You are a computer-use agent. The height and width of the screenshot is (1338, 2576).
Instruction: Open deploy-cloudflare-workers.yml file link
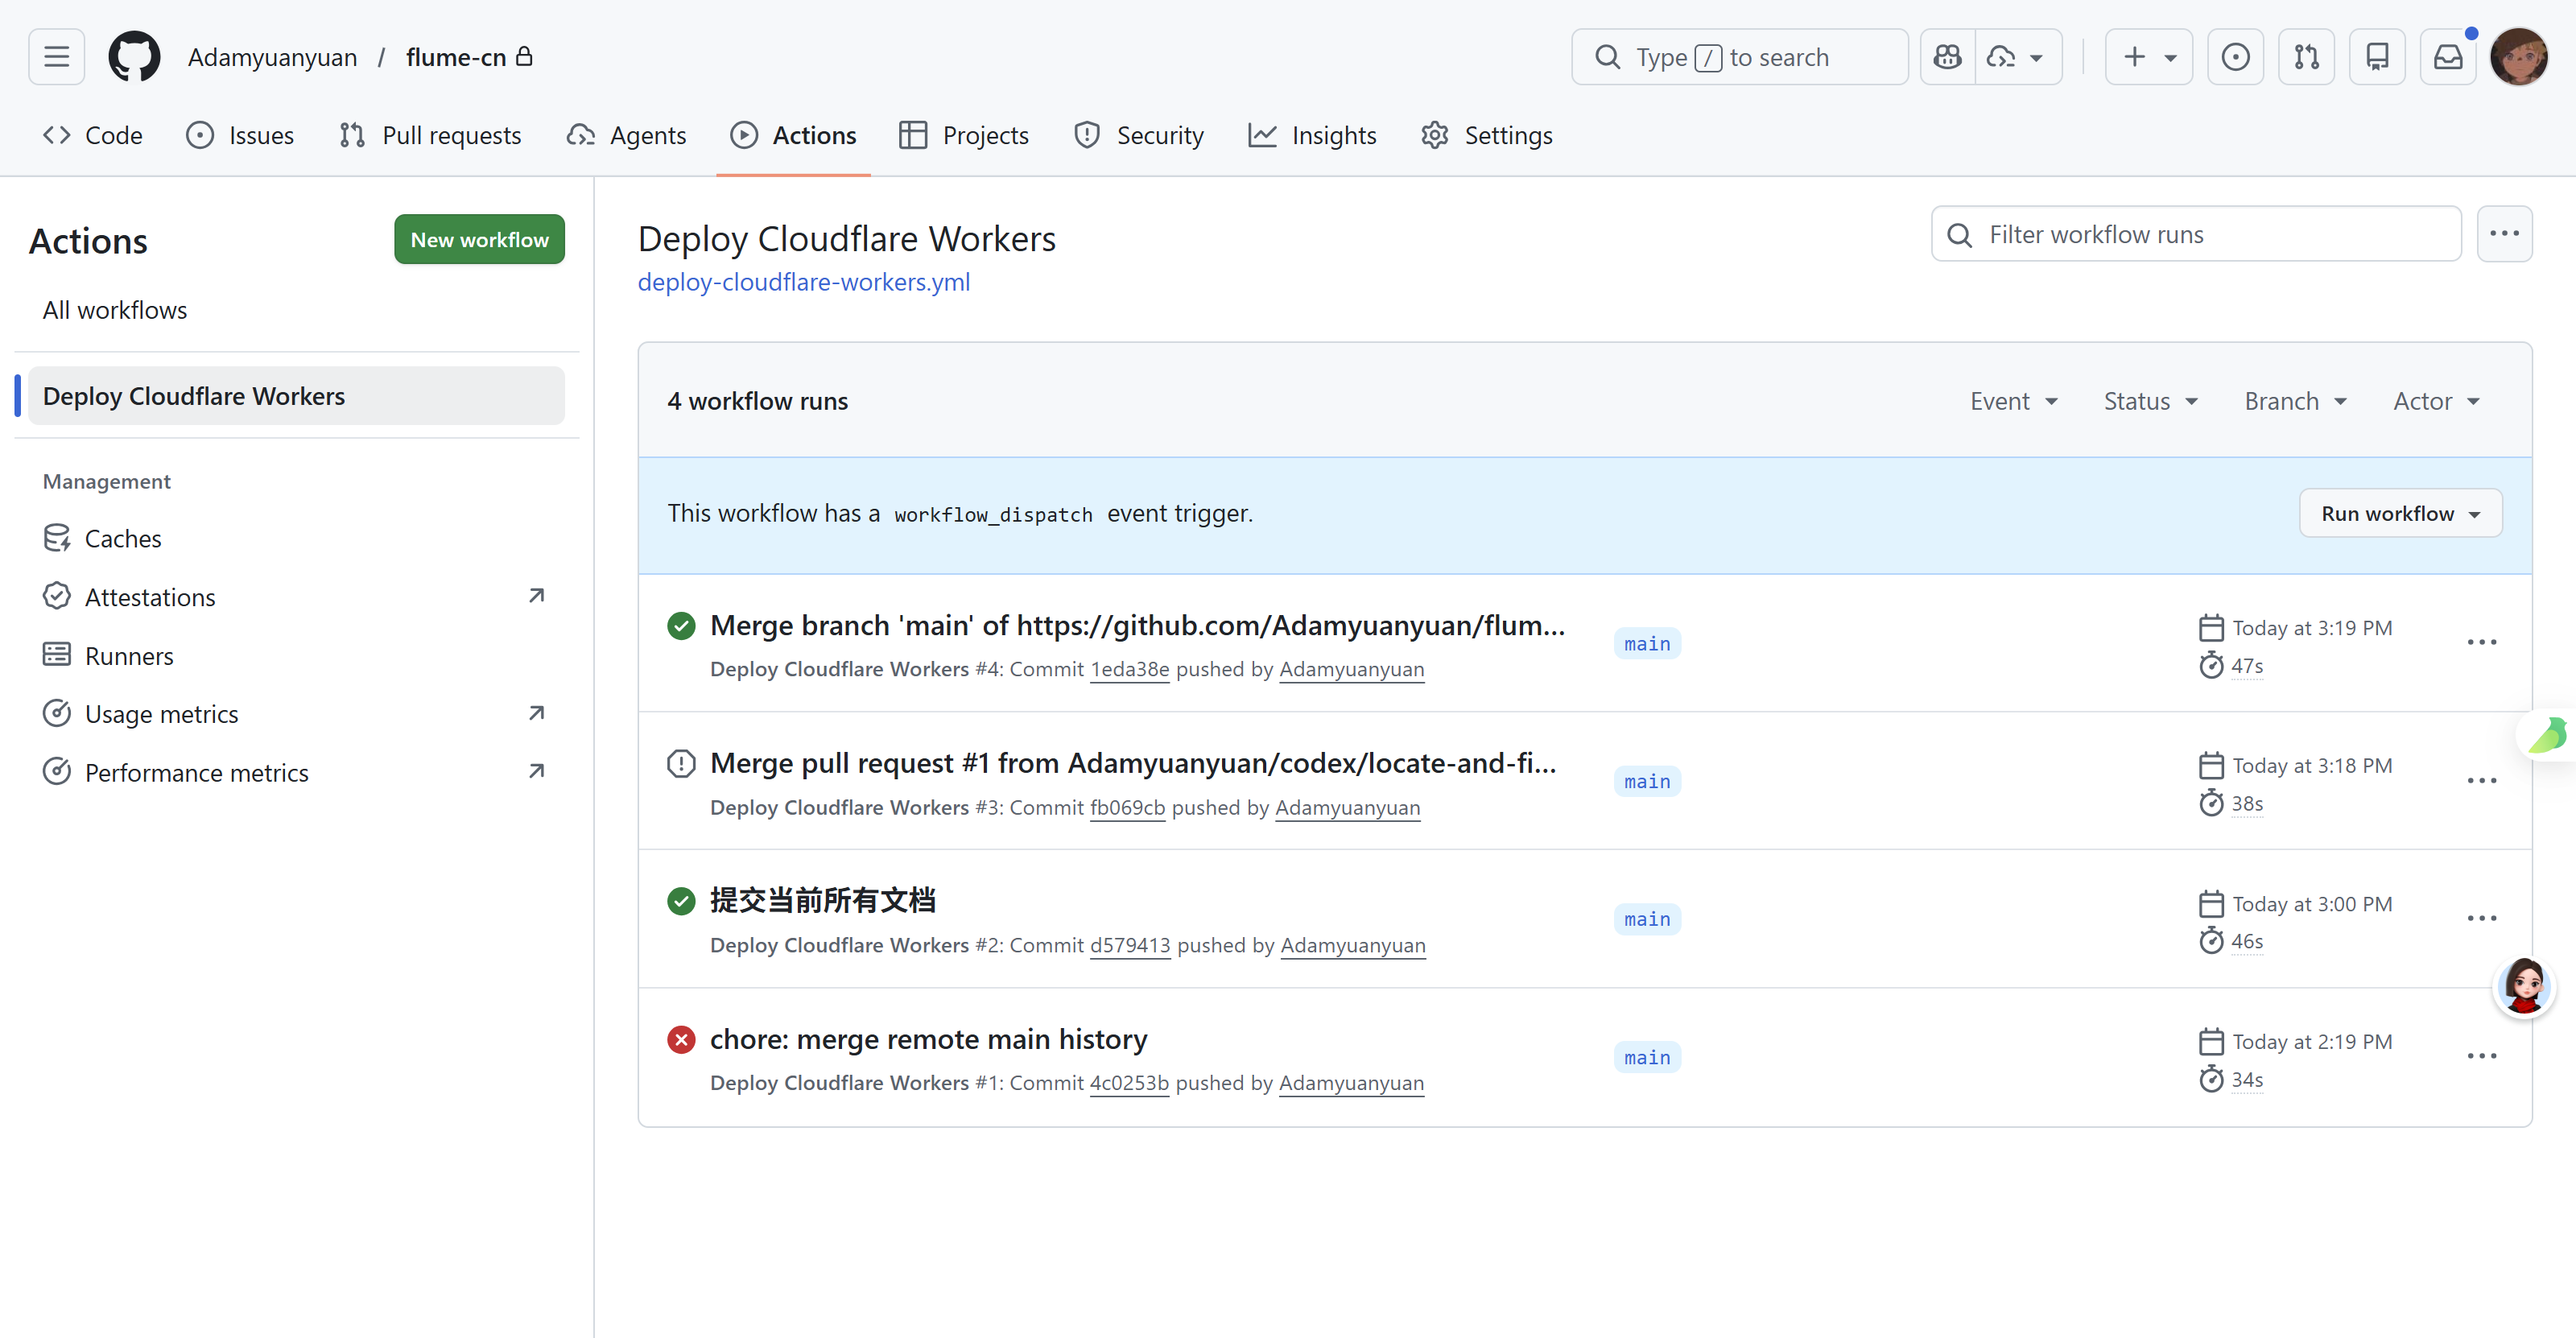tap(804, 282)
